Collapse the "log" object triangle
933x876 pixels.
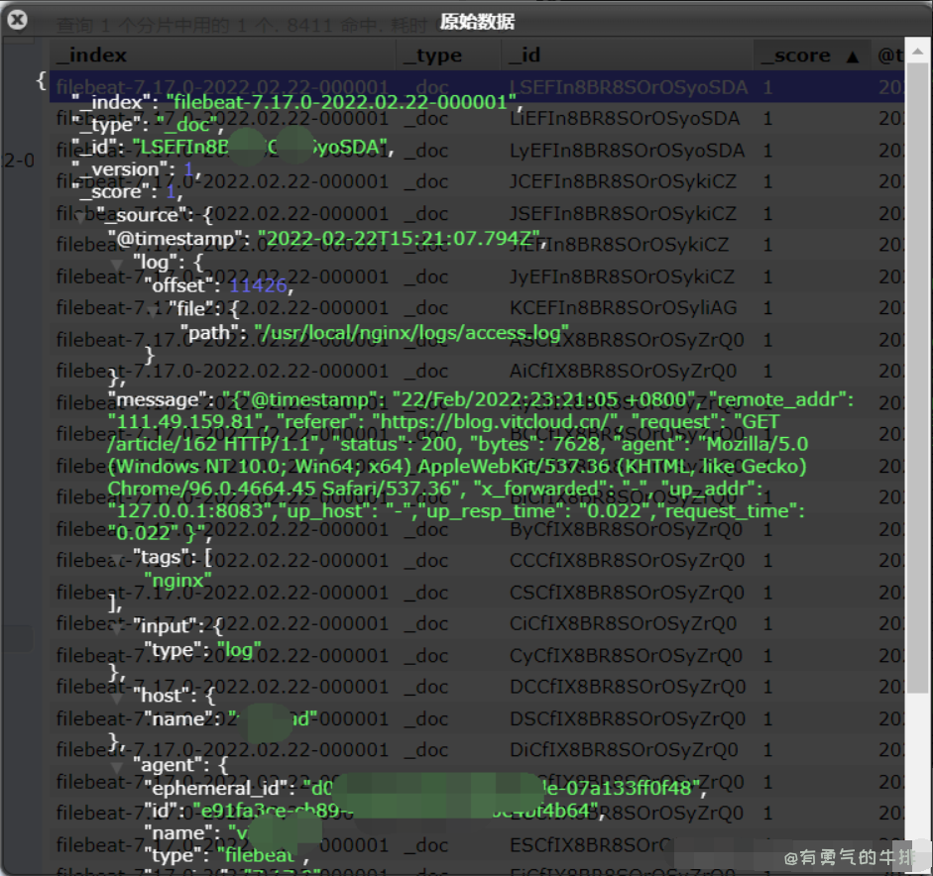(x=117, y=264)
